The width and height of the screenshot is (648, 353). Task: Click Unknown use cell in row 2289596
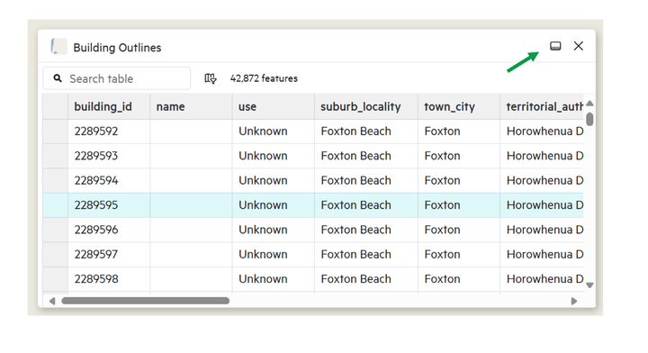tap(274, 230)
